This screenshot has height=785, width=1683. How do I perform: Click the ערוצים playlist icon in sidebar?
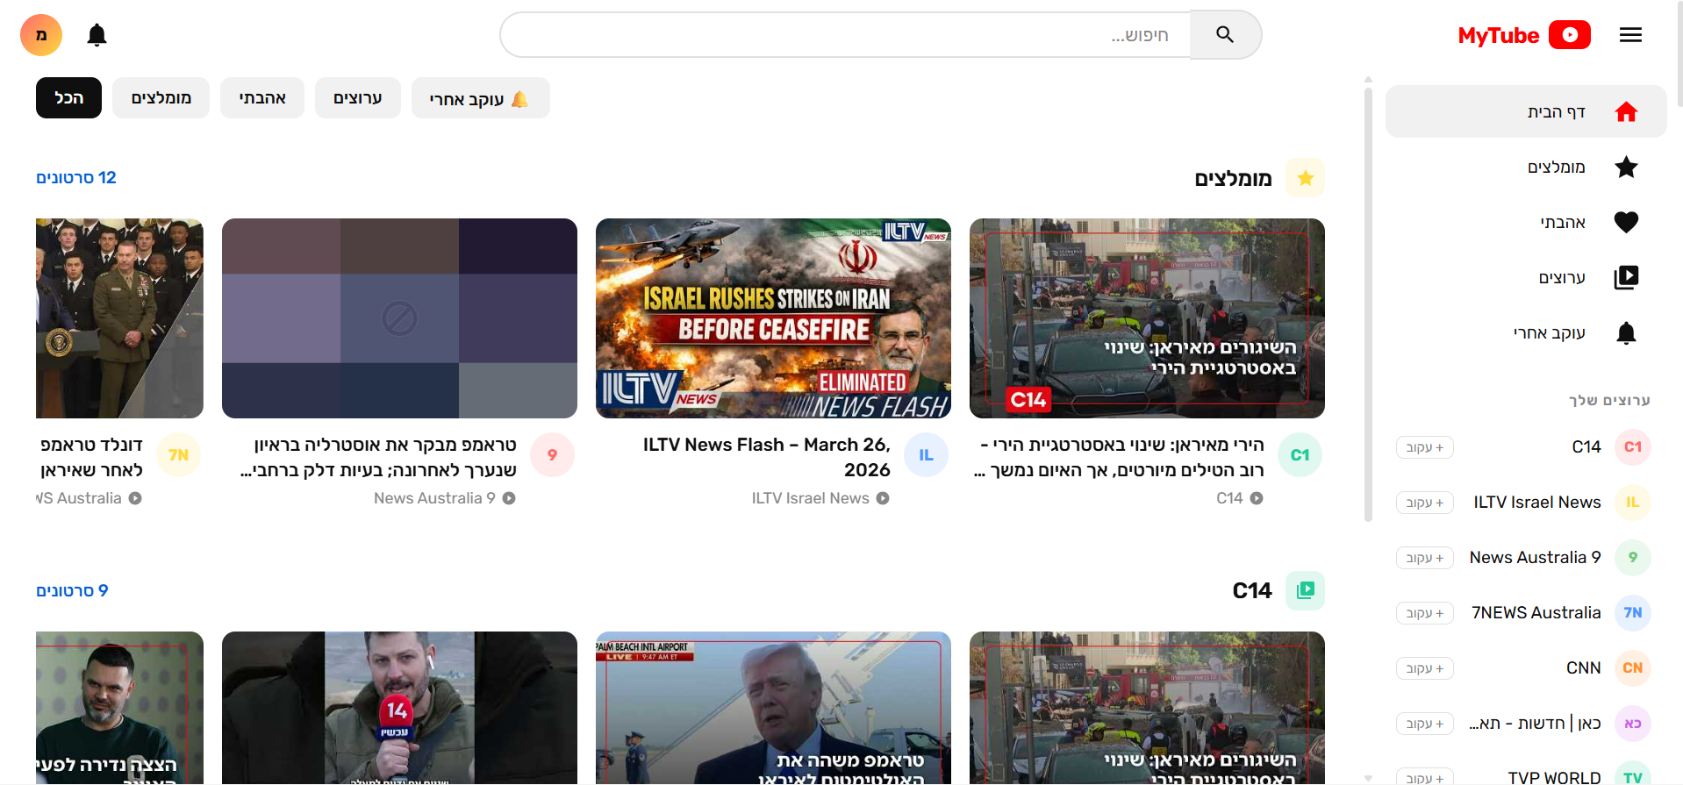point(1626,278)
